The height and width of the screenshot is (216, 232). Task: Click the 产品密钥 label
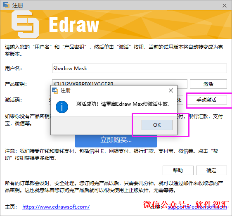point(16,84)
